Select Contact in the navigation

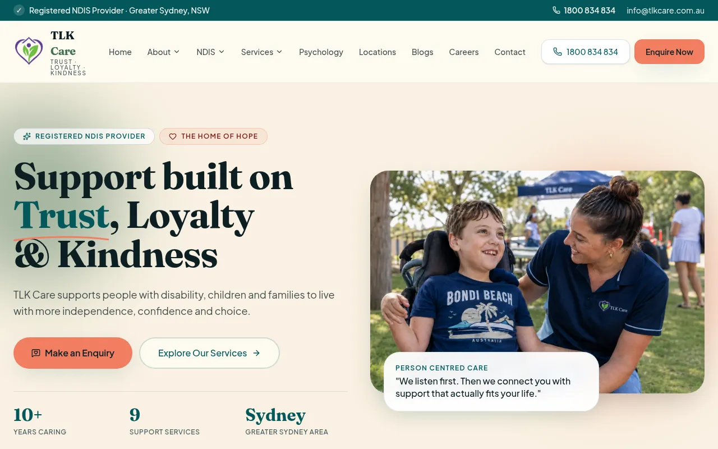click(x=510, y=52)
